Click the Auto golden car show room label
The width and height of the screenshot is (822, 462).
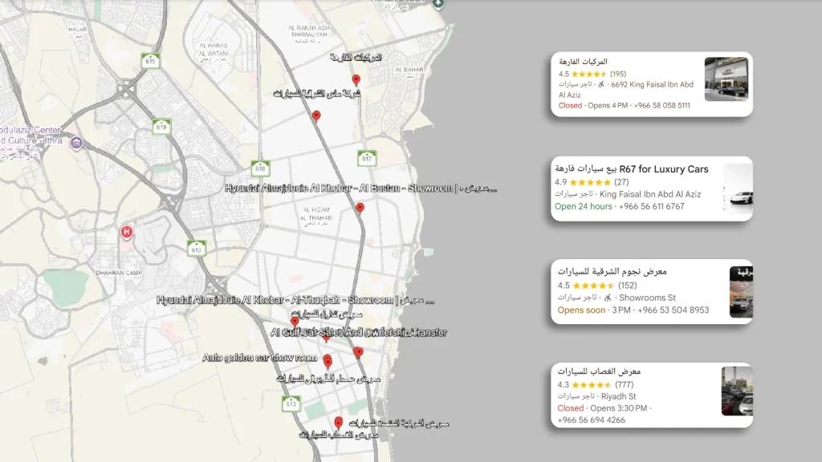point(259,358)
